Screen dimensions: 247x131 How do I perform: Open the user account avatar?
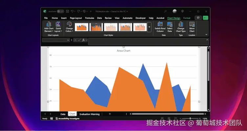tap(174, 11)
